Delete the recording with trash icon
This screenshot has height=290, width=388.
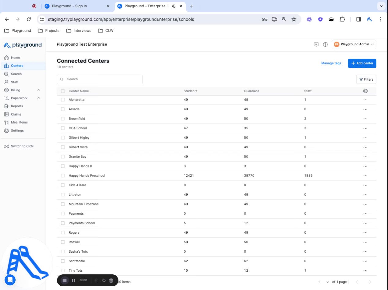pos(111,280)
